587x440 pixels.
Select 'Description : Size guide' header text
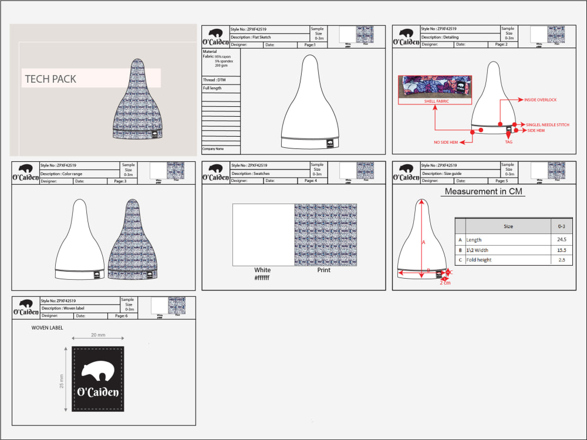[442, 174]
